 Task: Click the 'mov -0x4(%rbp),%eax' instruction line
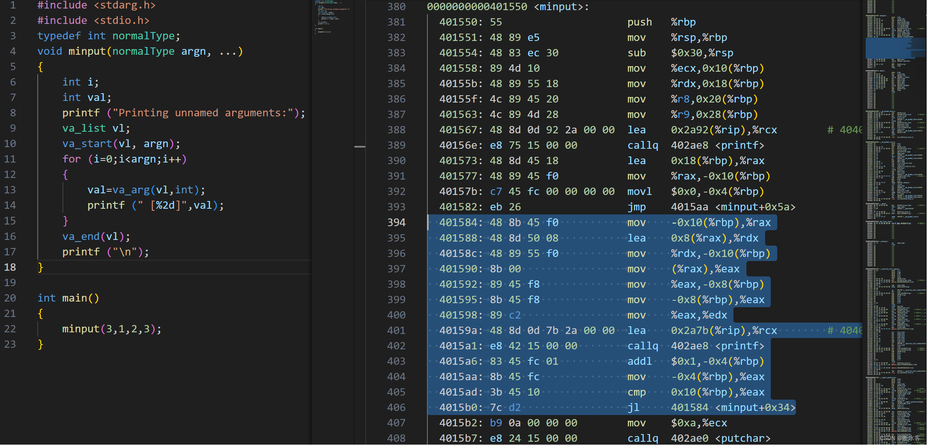click(601, 377)
